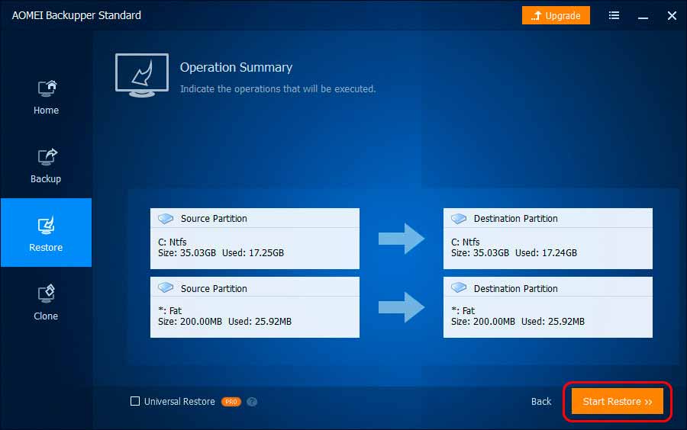
Task: Enable the Universal Restore checkbox
Action: point(135,402)
